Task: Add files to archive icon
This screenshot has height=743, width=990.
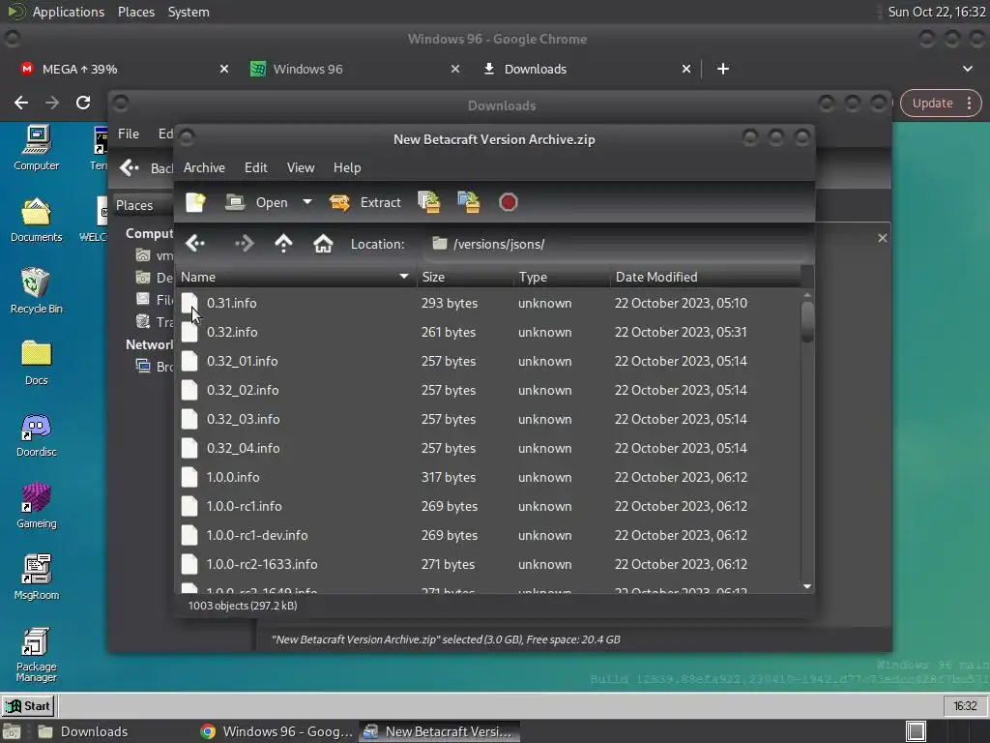Action: (429, 202)
